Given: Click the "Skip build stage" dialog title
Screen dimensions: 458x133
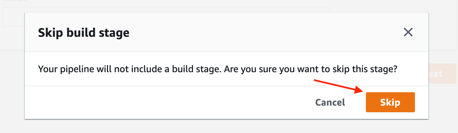Looking at the screenshot, I should click(84, 33).
